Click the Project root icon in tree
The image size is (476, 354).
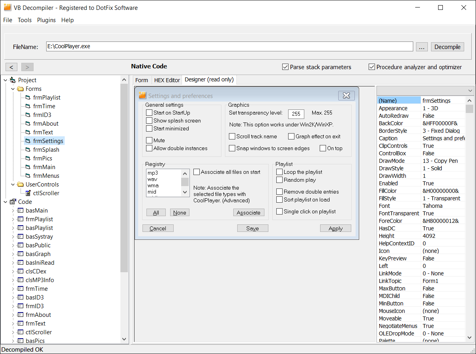(x=13, y=80)
